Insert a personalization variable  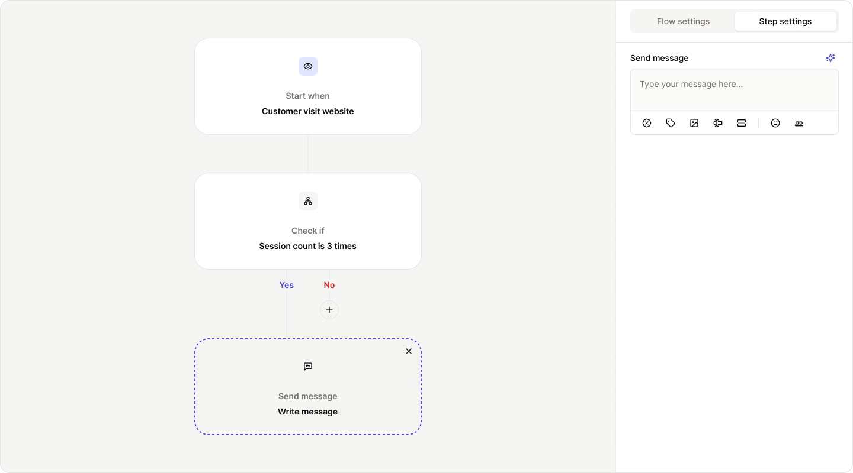[799, 122]
